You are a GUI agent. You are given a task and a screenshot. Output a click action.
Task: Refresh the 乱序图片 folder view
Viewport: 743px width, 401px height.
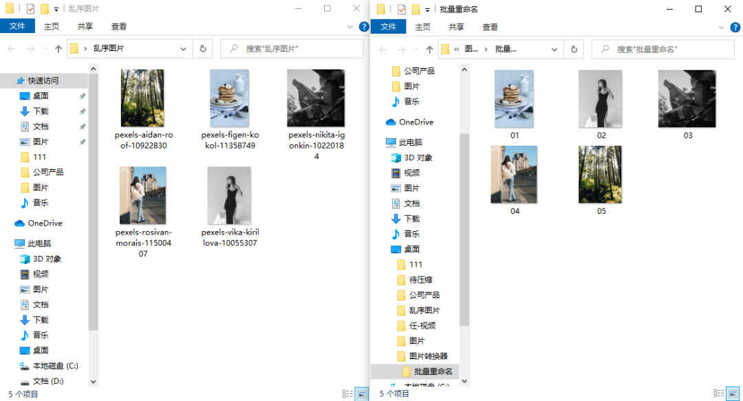203,48
